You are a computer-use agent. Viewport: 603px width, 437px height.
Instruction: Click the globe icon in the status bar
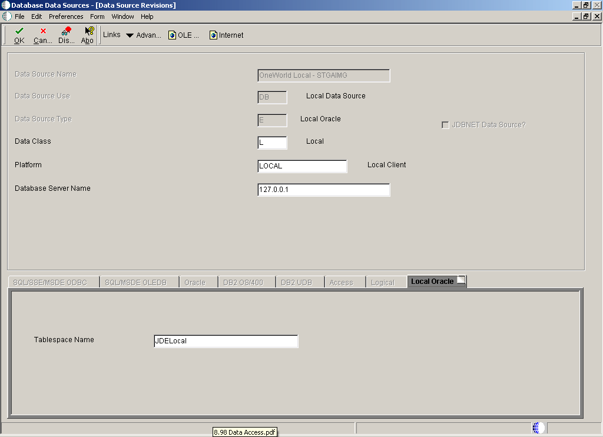(x=538, y=428)
